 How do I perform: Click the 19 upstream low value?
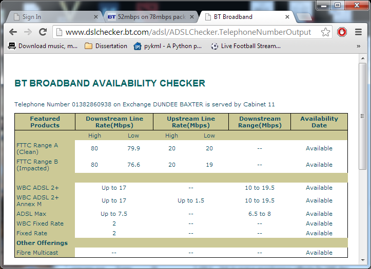pos(209,165)
